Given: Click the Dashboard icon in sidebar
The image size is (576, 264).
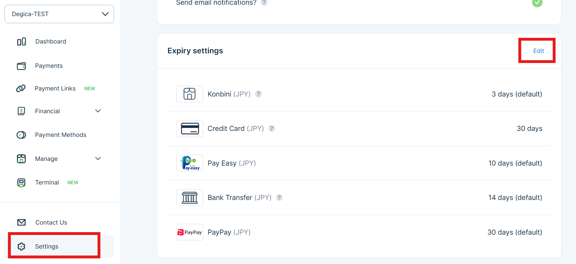Looking at the screenshot, I should coord(21,42).
